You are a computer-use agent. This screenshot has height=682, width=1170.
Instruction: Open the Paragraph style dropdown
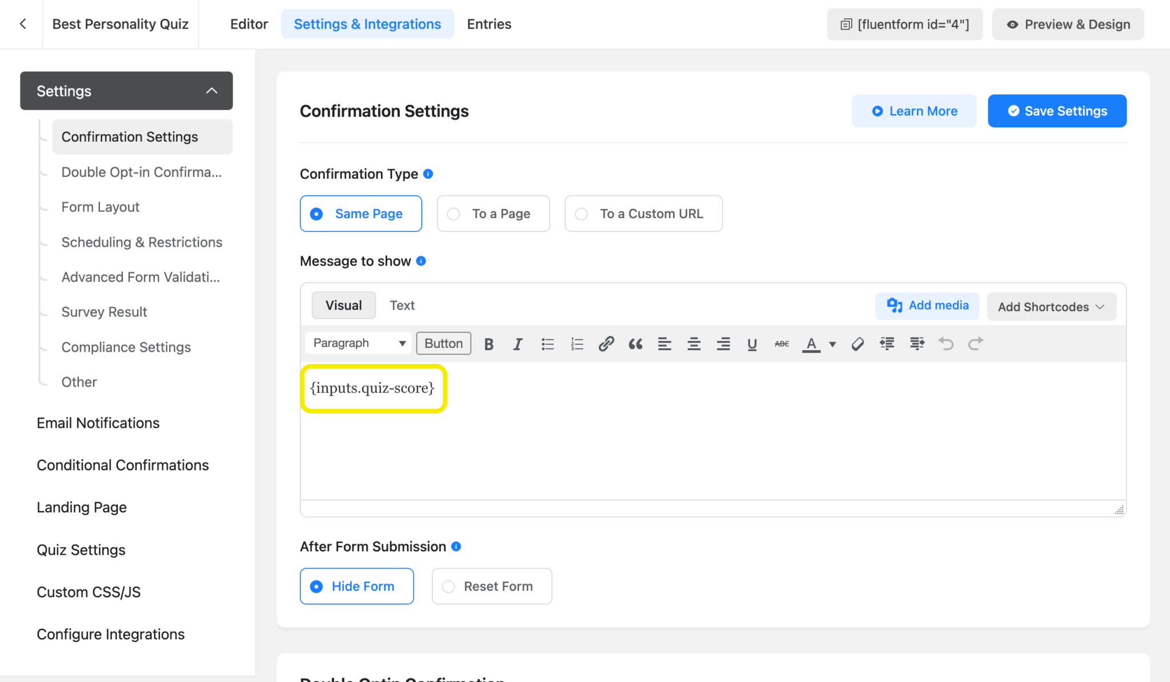[358, 343]
